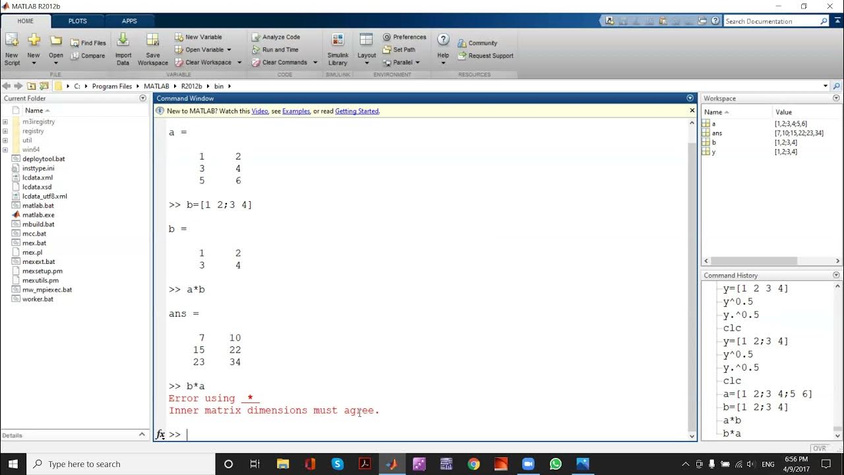Open Preferences from the ribbon
844x475 pixels.
point(405,37)
